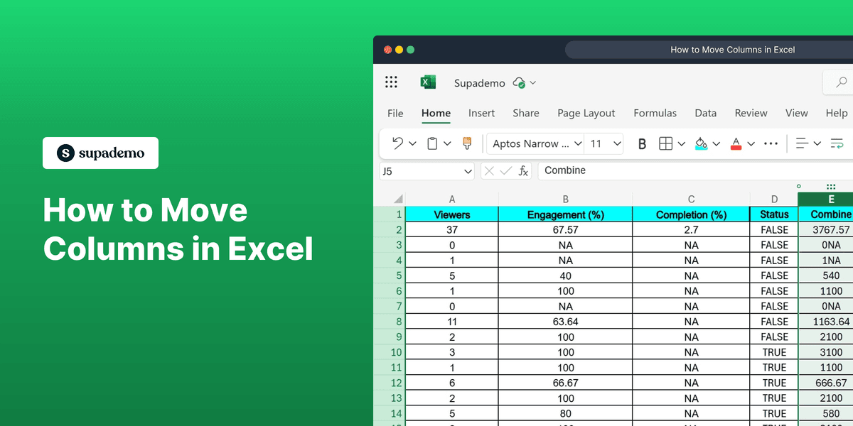Check the AutoSave cloud status icon
The image size is (853, 426).
click(518, 82)
